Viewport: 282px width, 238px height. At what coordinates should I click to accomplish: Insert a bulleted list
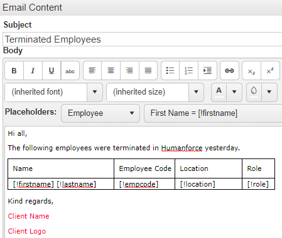click(x=170, y=71)
